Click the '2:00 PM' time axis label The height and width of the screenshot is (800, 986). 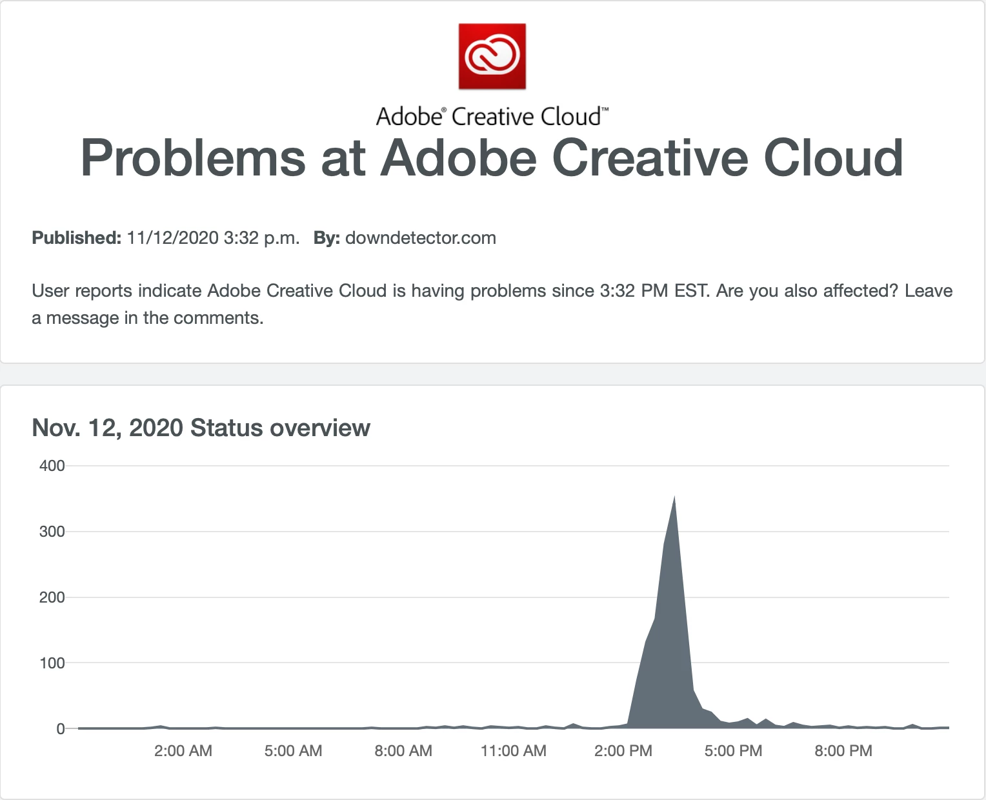[623, 751]
